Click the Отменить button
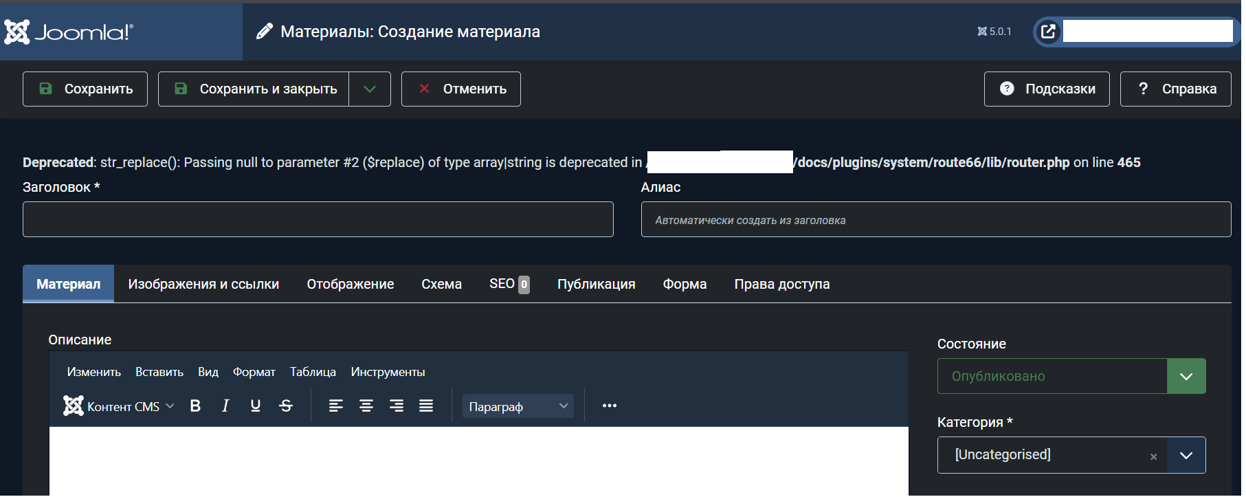 click(x=461, y=89)
